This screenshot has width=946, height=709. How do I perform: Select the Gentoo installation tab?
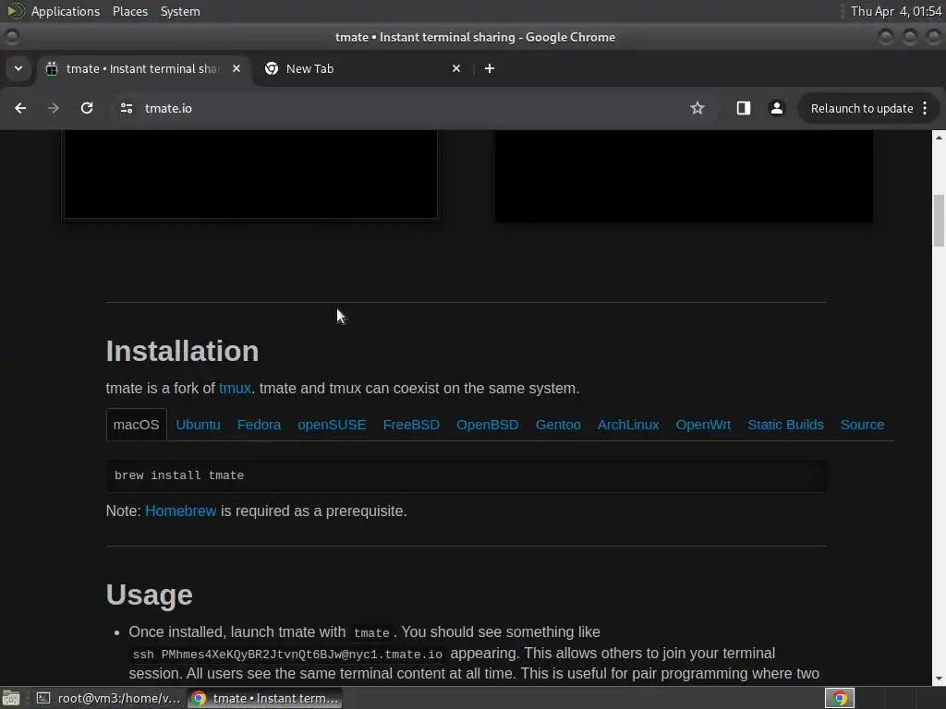click(558, 425)
